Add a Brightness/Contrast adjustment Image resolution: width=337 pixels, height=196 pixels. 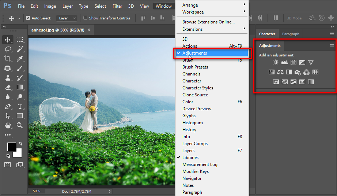275,63
